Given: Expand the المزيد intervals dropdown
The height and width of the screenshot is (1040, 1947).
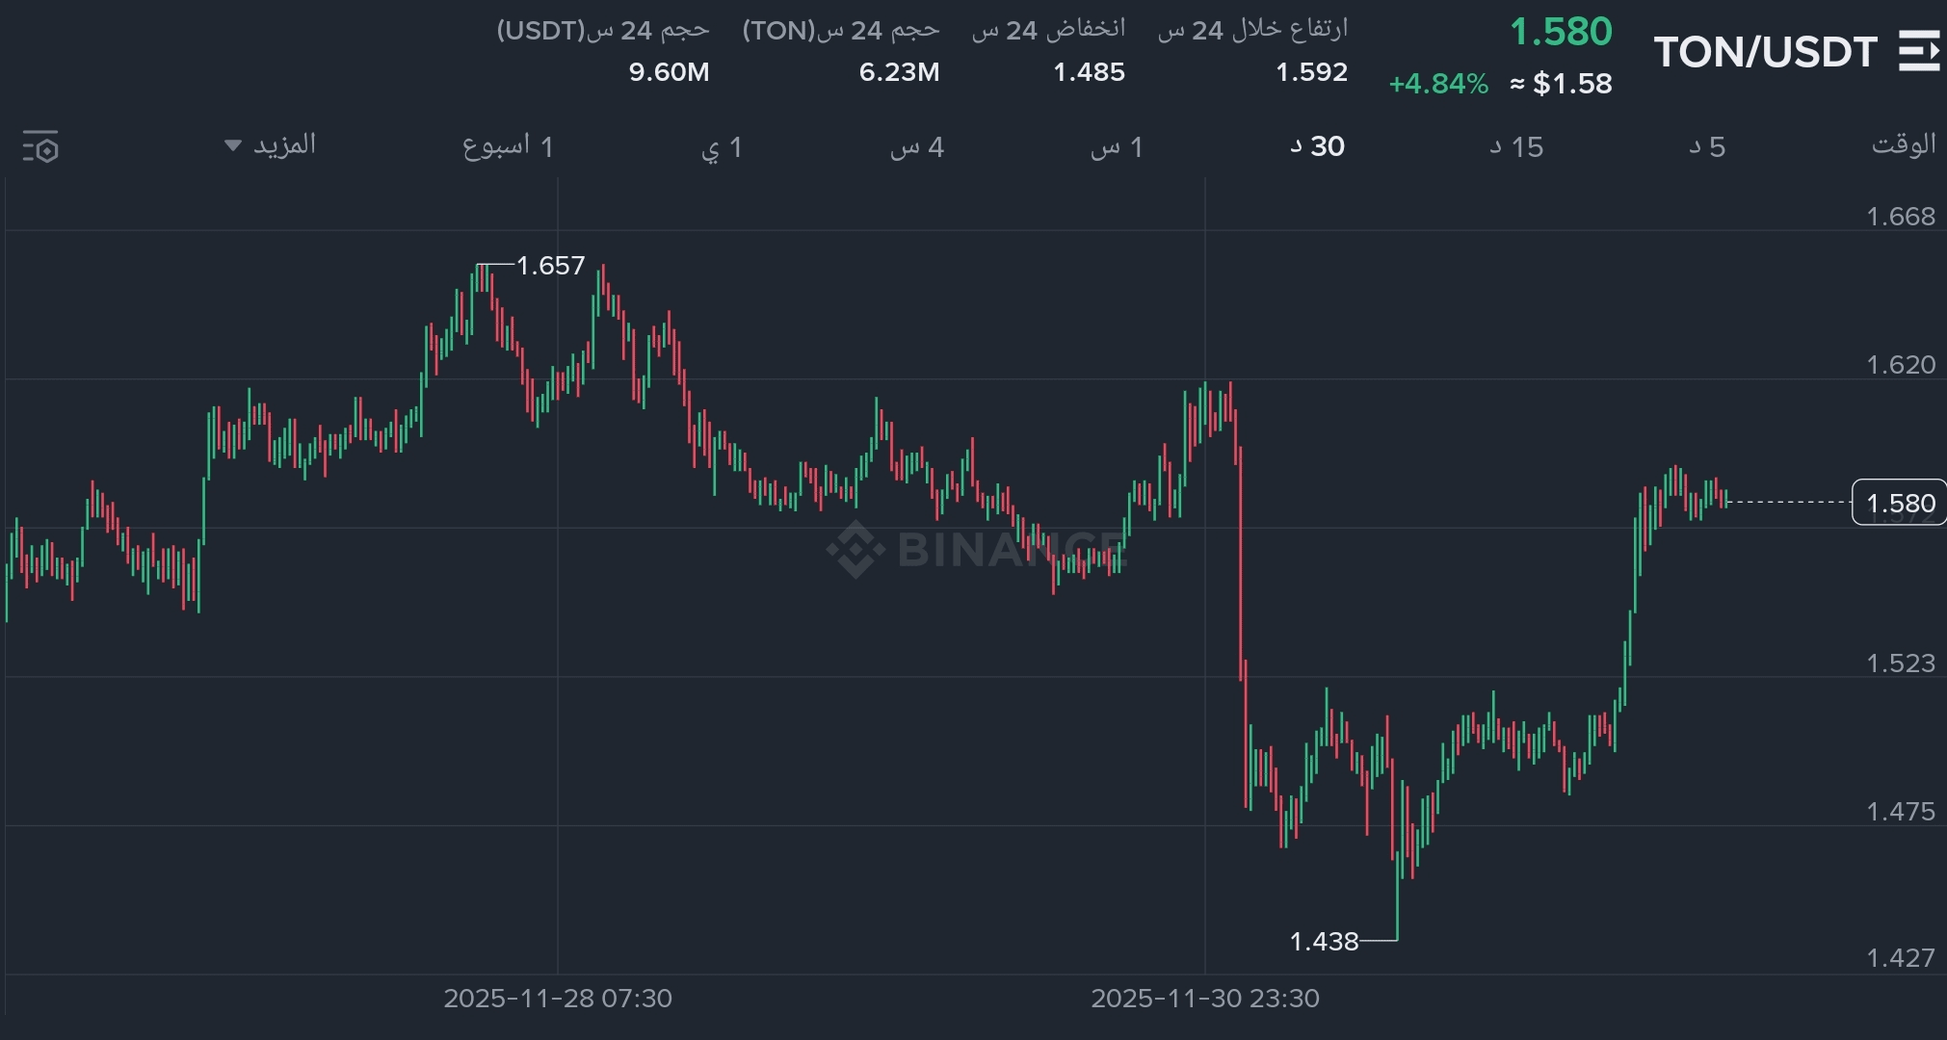Looking at the screenshot, I should 271,144.
